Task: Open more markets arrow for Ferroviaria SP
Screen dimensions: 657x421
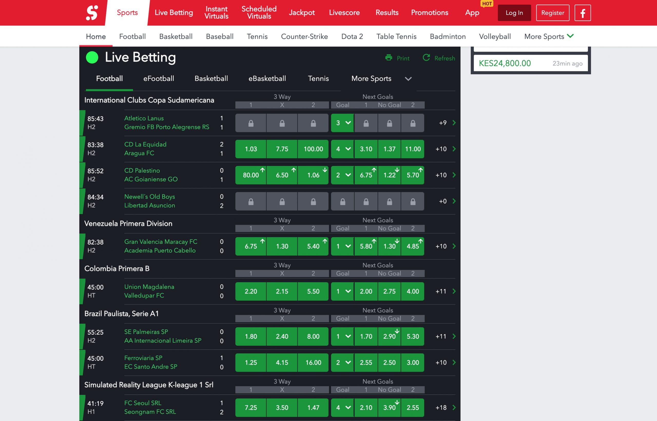Action: click(454, 362)
